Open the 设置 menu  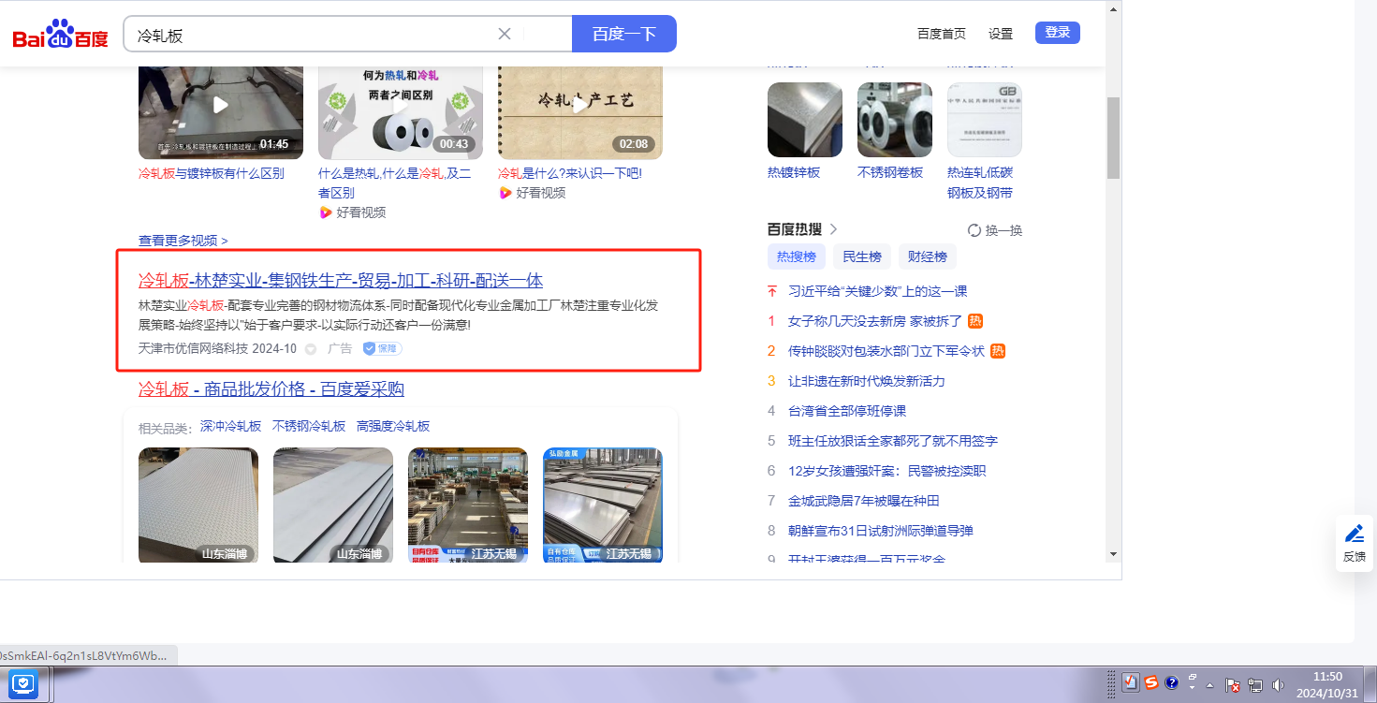[x=1001, y=34]
